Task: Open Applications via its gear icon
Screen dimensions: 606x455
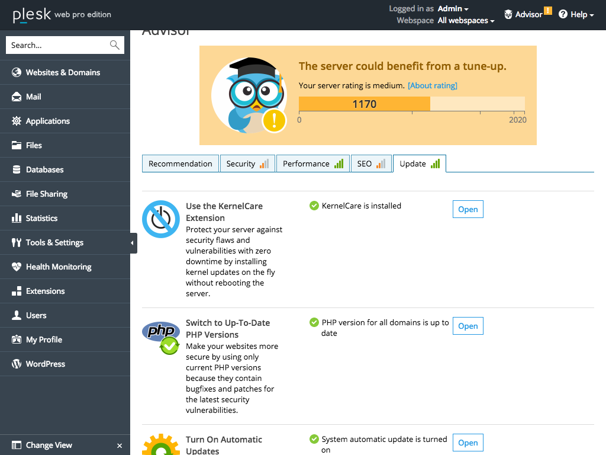Action: point(17,121)
